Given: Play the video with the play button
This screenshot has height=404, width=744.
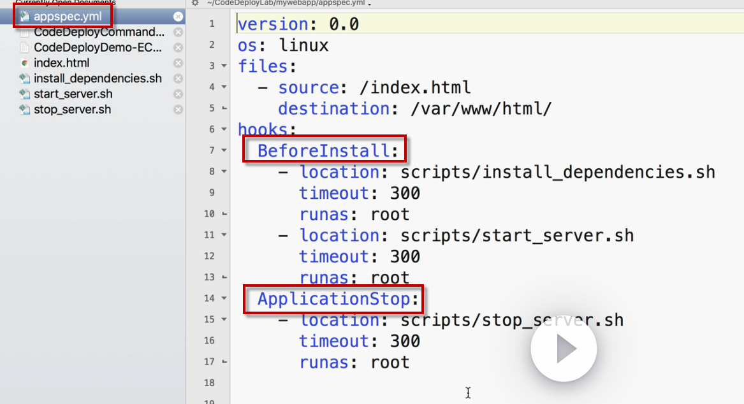Looking at the screenshot, I should 564,349.
